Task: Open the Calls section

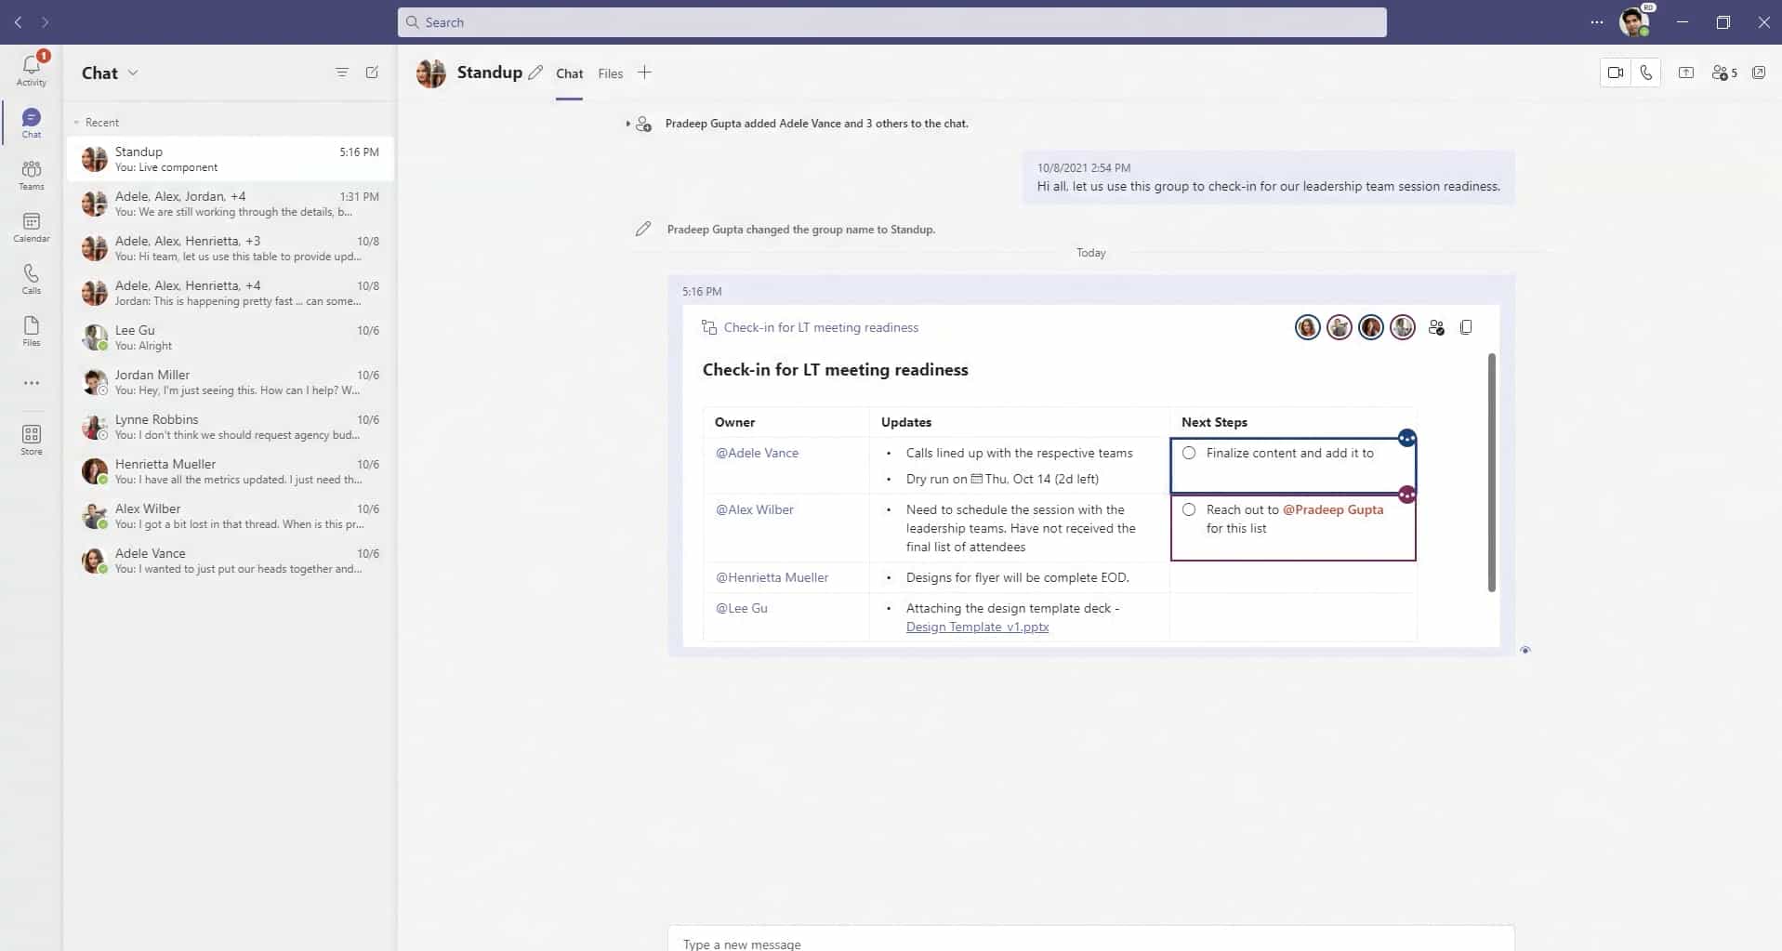Action: [x=32, y=278]
